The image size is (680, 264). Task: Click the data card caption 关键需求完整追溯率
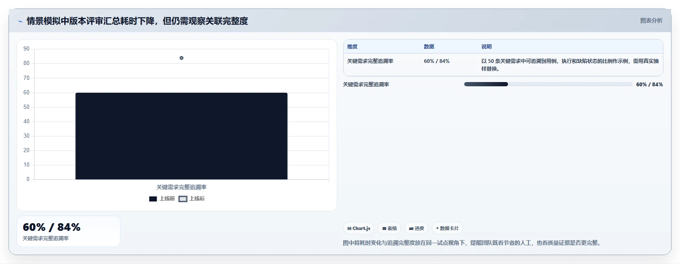[46, 238]
